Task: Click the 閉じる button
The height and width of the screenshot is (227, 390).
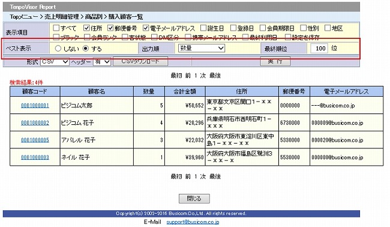Action: [194, 199]
